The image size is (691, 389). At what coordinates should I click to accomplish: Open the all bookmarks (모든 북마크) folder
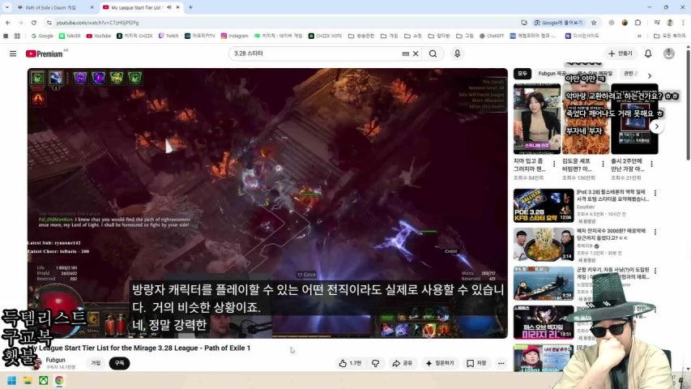coord(669,36)
